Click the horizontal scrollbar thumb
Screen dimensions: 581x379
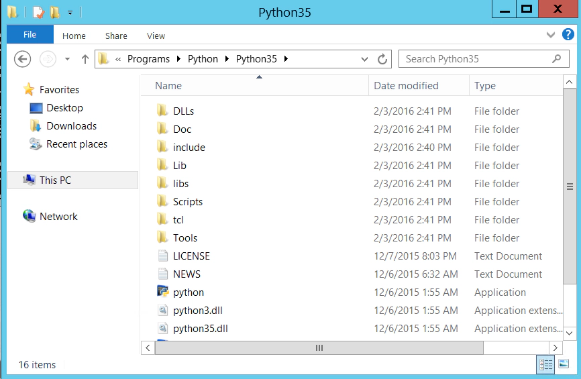click(x=319, y=348)
